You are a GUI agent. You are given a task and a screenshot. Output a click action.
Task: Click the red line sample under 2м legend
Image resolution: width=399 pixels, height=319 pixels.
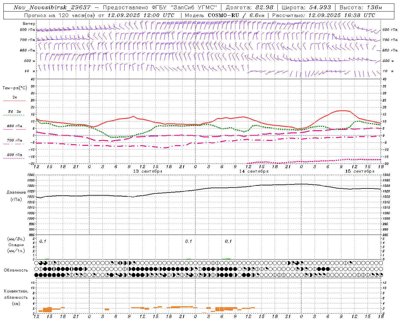point(14,101)
